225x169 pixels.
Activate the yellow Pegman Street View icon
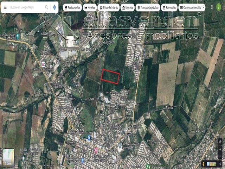[x=204, y=164]
